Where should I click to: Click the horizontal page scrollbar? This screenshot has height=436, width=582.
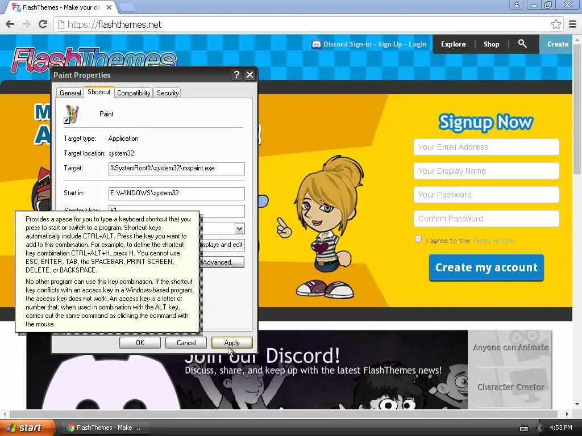tap(284, 414)
